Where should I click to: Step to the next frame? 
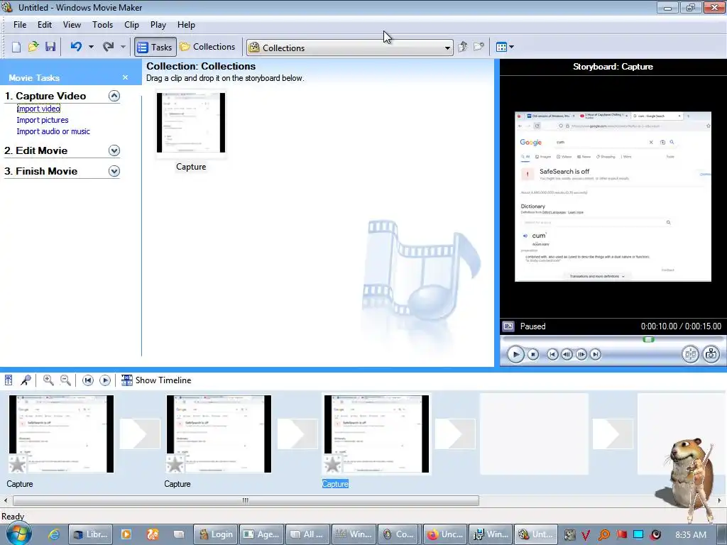click(x=581, y=355)
